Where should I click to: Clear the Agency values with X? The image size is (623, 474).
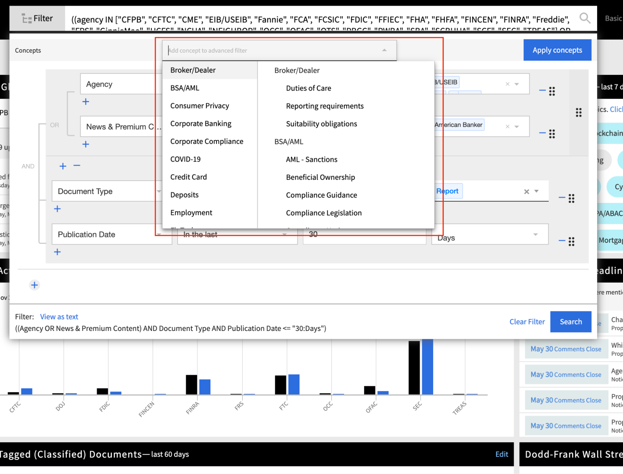(508, 84)
